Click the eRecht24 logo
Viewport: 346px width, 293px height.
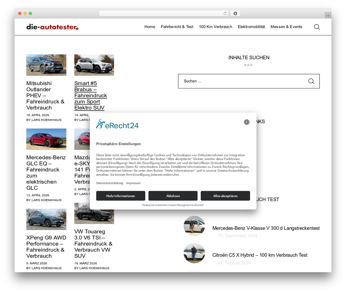(117, 124)
